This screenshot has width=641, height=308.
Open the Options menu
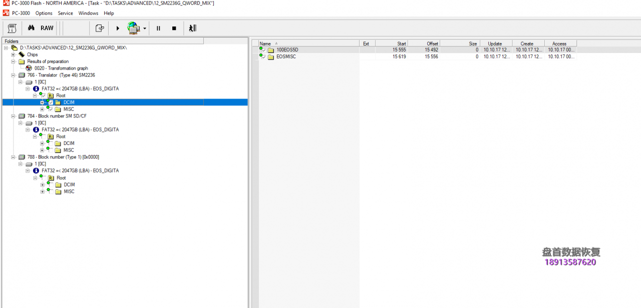click(44, 13)
